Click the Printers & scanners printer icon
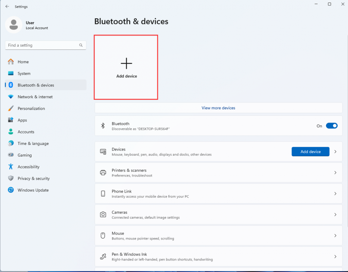Image resolution: width=348 pixels, height=272 pixels. coord(103,173)
